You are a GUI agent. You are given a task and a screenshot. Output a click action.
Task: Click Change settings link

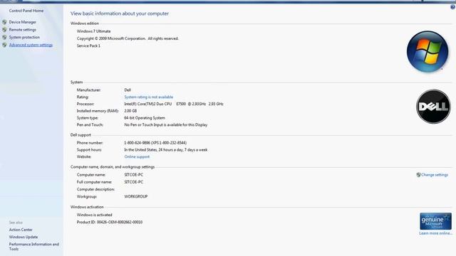[x=435, y=175]
